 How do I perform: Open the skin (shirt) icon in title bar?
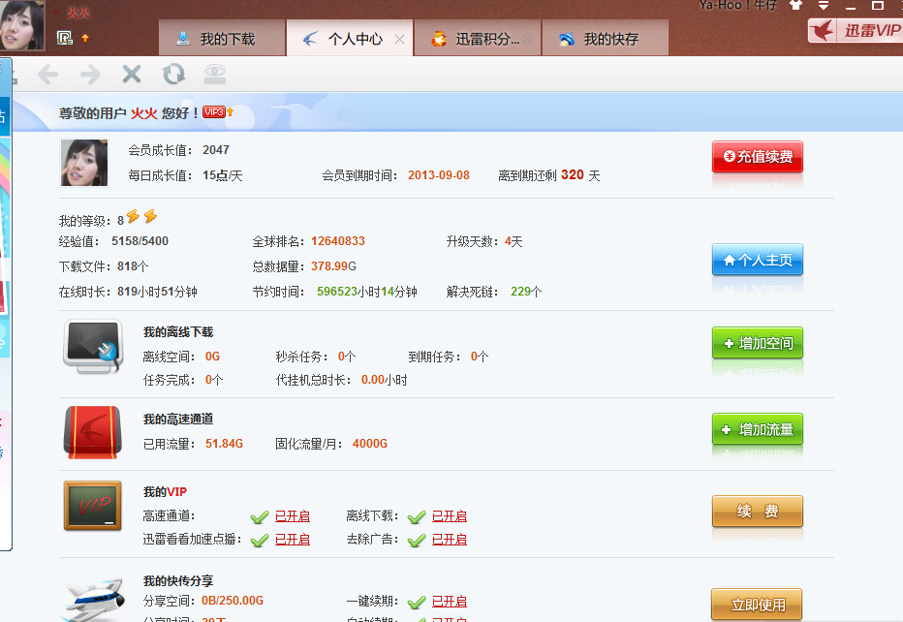(795, 5)
